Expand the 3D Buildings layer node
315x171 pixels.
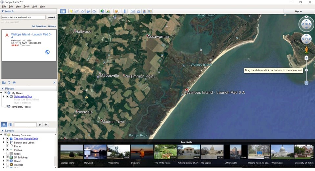pos(4,157)
